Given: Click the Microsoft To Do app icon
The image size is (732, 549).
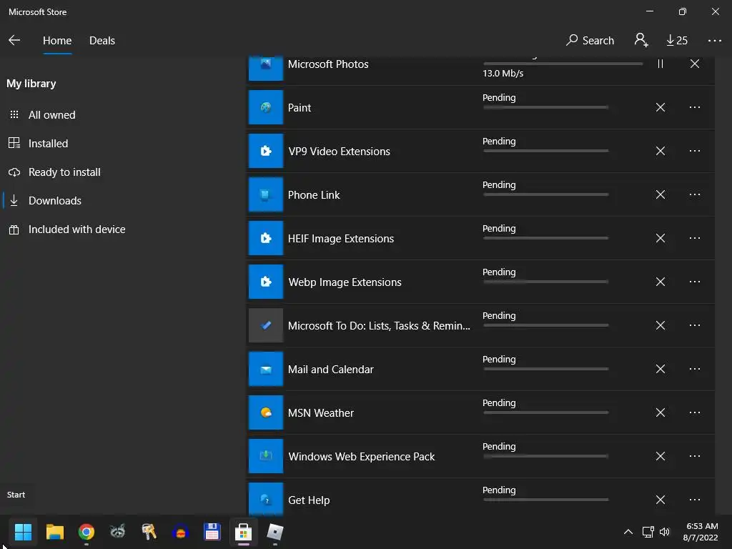Looking at the screenshot, I should [x=266, y=325].
